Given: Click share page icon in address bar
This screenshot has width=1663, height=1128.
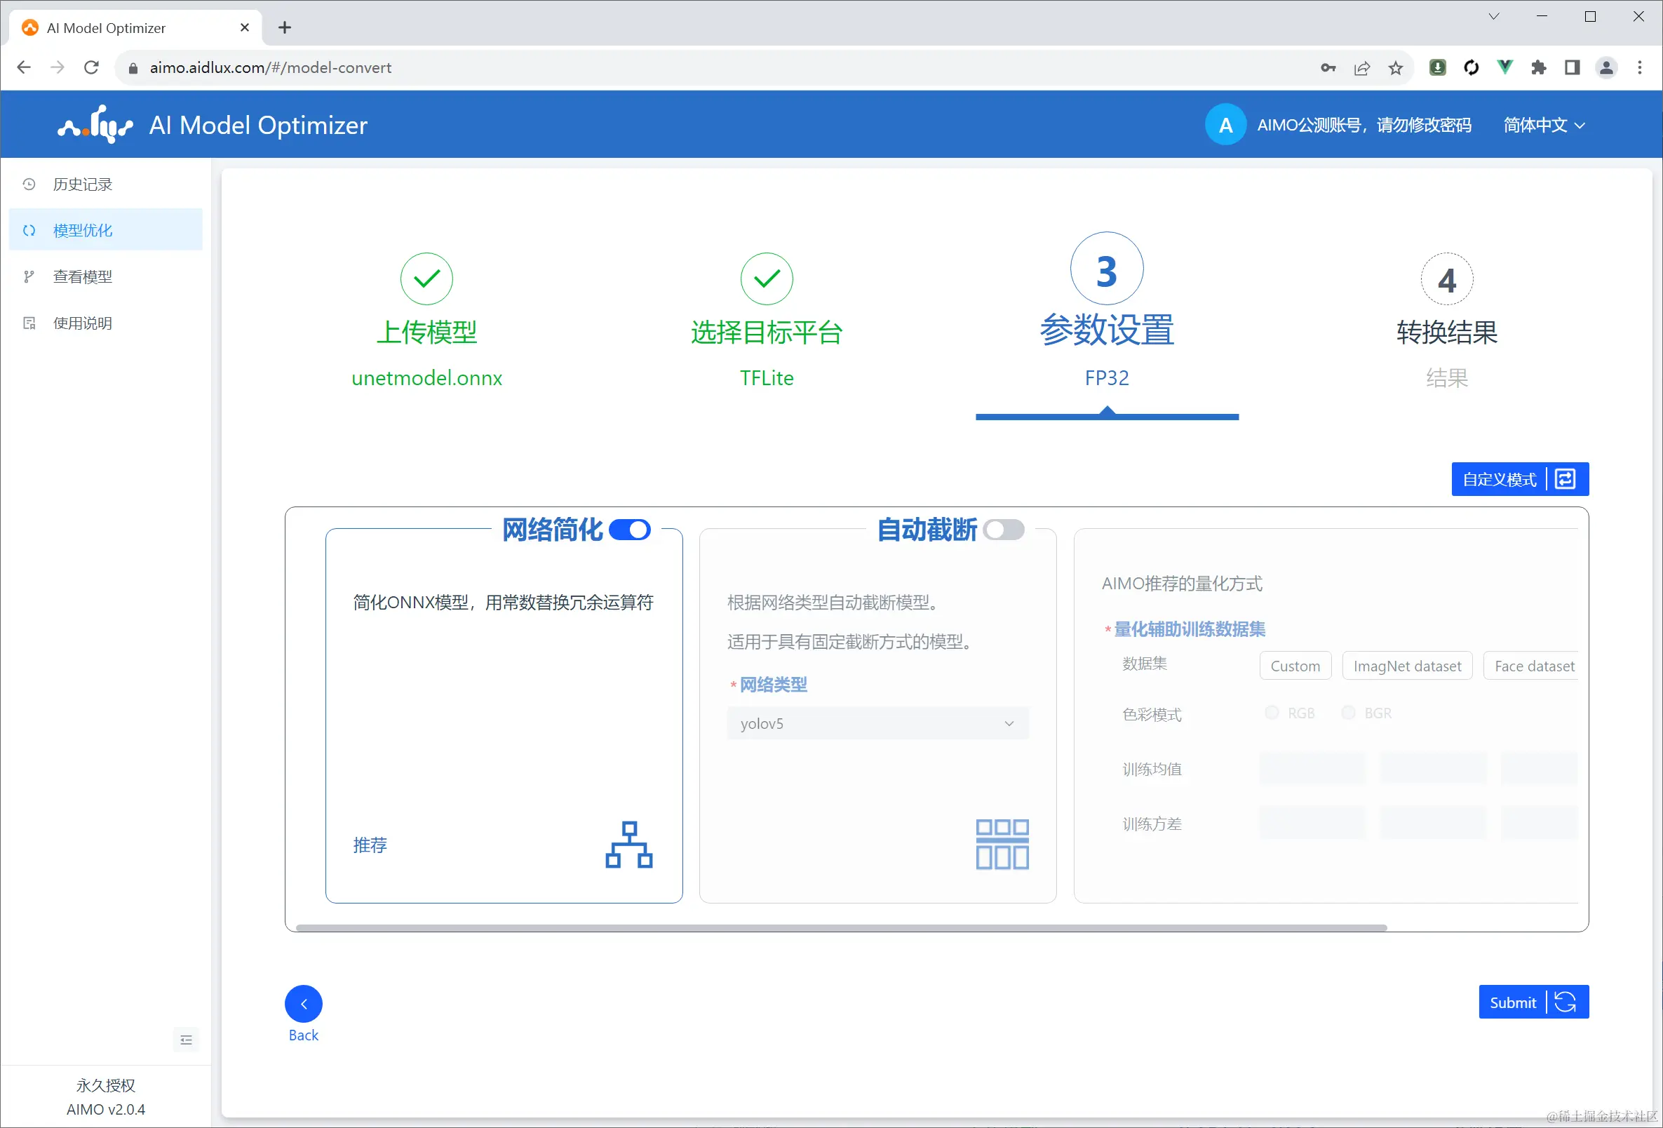Looking at the screenshot, I should [x=1361, y=68].
